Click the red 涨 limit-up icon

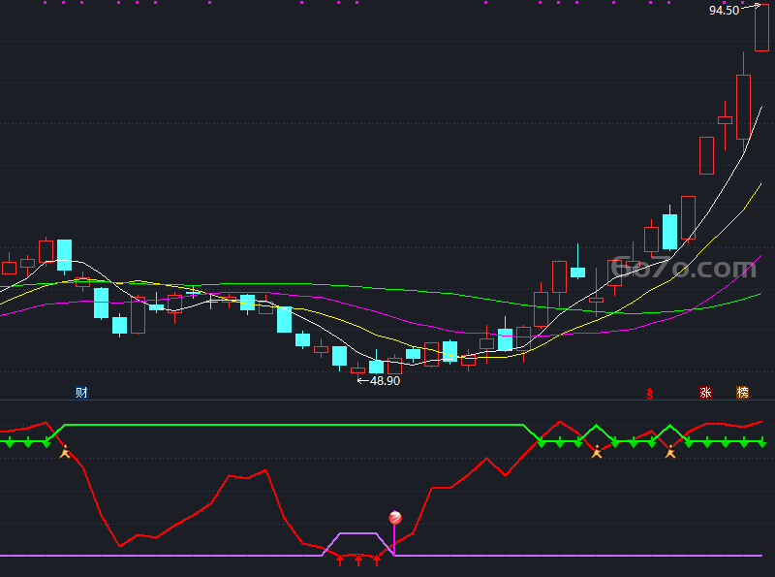point(705,393)
